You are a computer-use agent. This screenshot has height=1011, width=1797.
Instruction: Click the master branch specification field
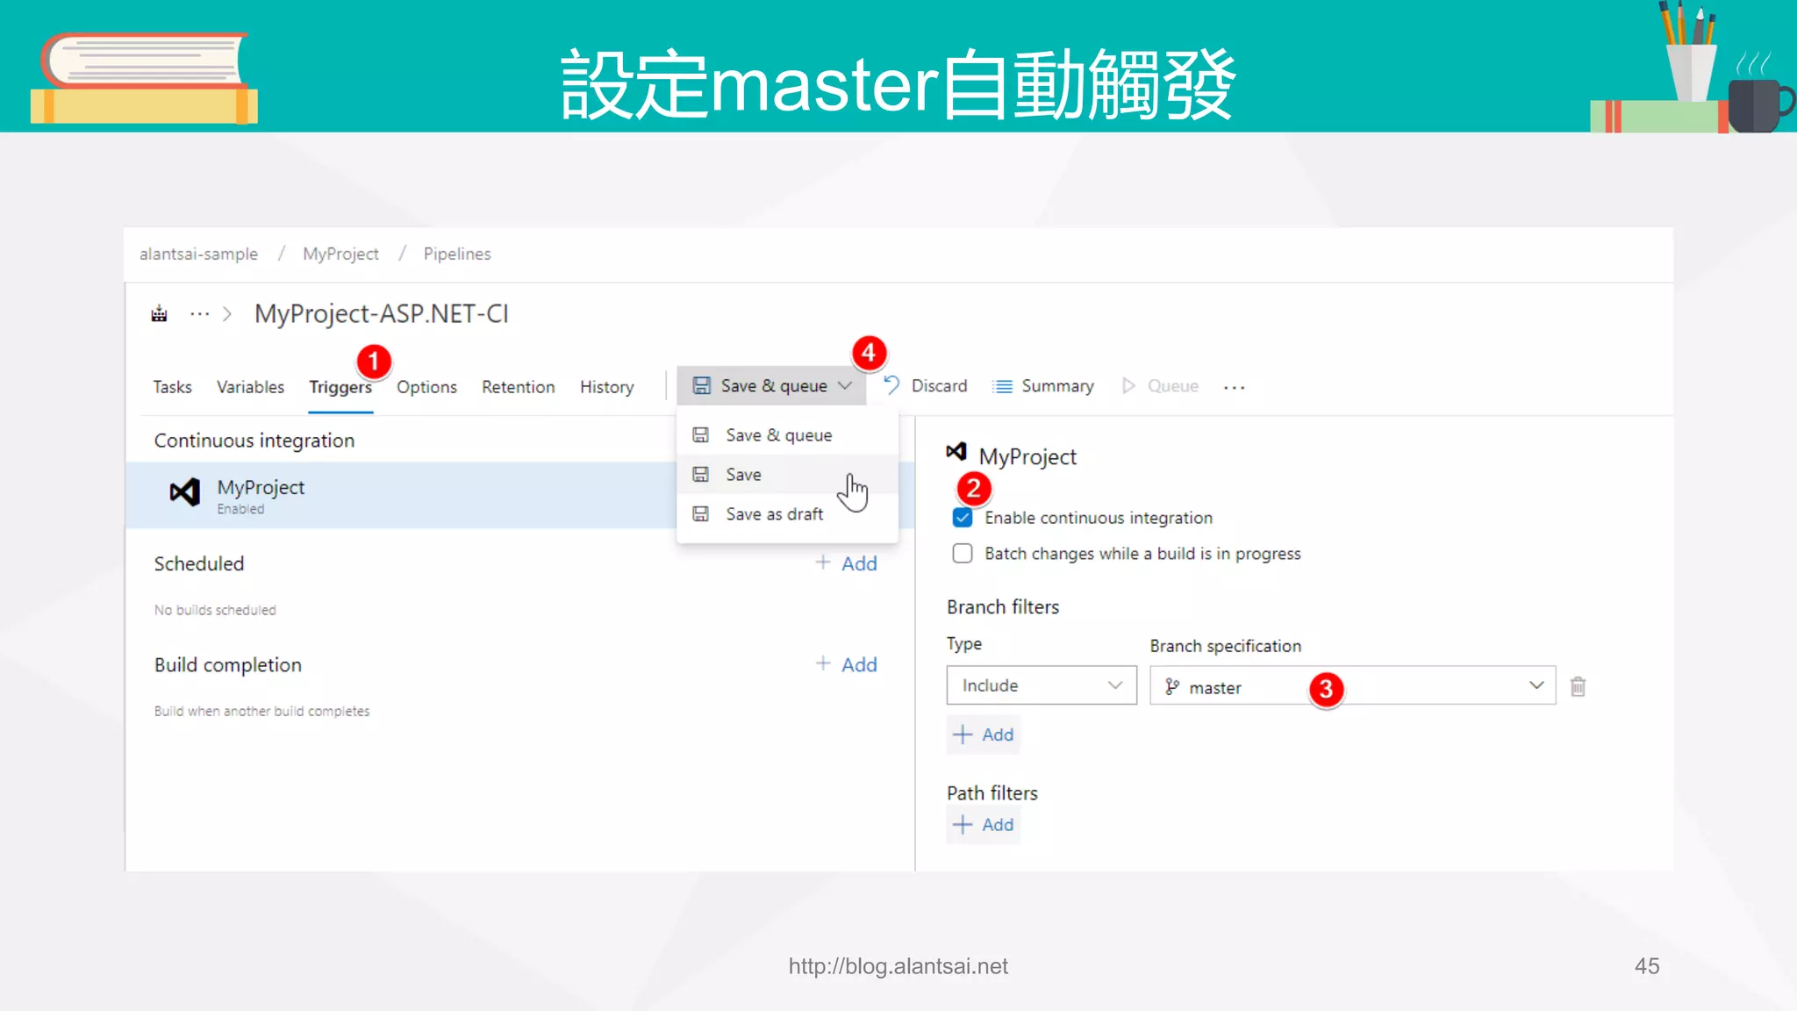1352,685
